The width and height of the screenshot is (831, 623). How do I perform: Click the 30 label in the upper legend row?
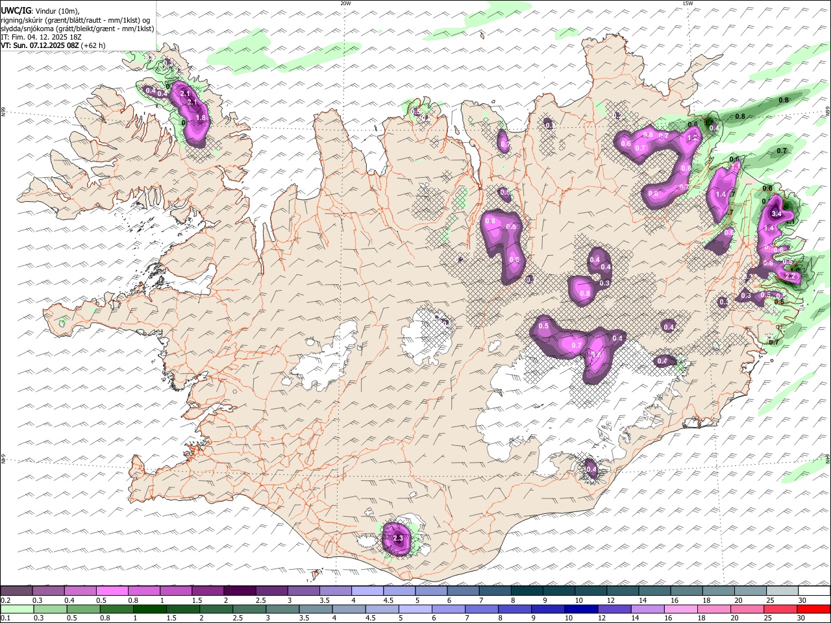point(802,600)
